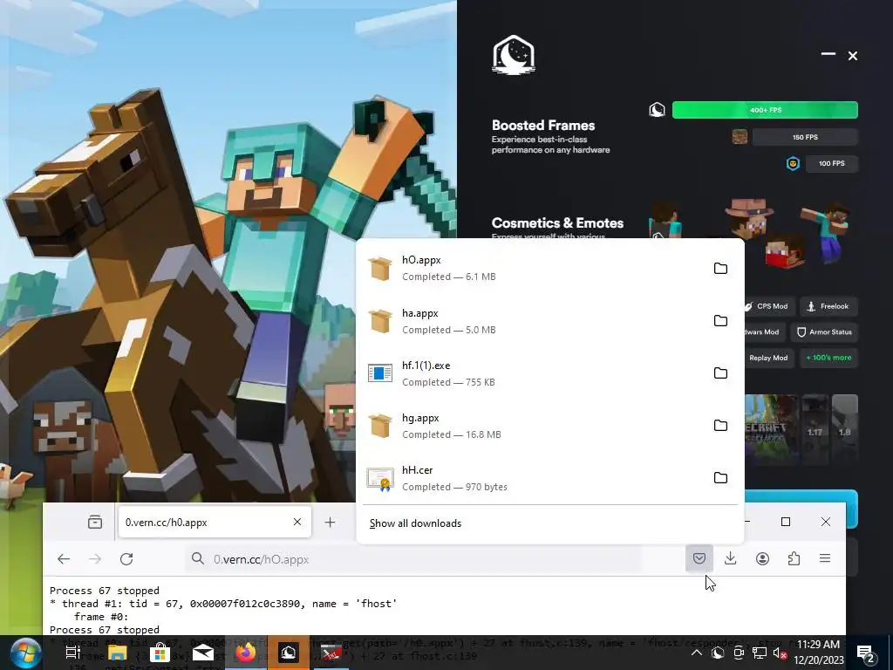Open the Firefox hamburger application menu
Screen dimensions: 893x670
click(x=825, y=558)
